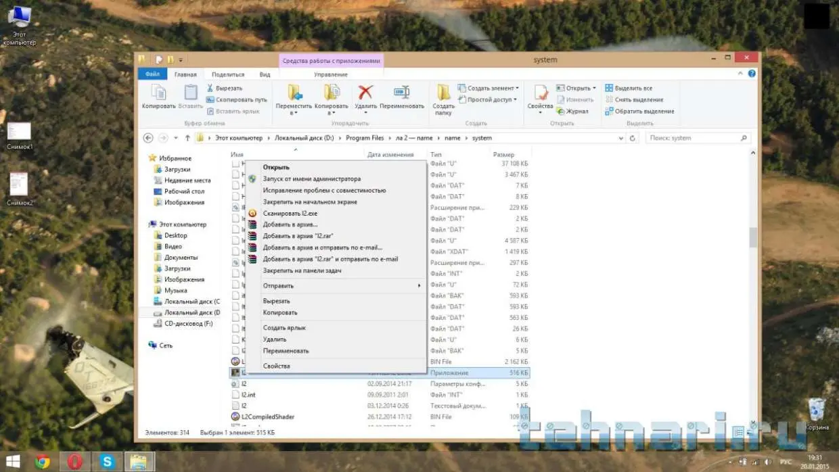
Task: Open Chrome from the taskbar
Action: [42, 462]
